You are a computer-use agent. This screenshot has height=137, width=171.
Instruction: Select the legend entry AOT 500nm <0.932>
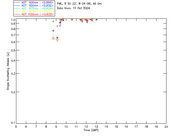tap(34, 5)
